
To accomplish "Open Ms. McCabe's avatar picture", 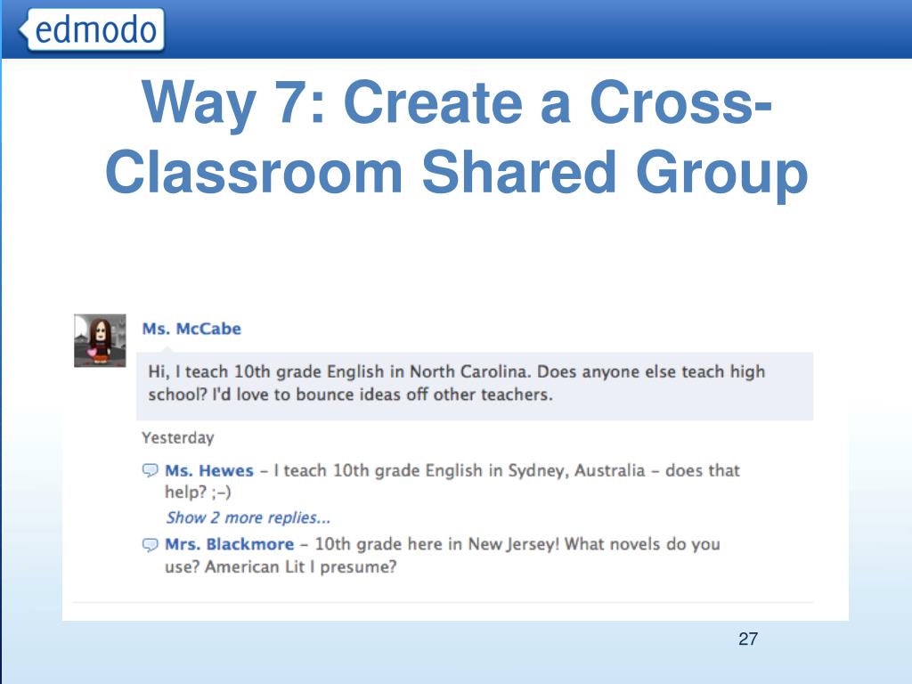I will [100, 341].
